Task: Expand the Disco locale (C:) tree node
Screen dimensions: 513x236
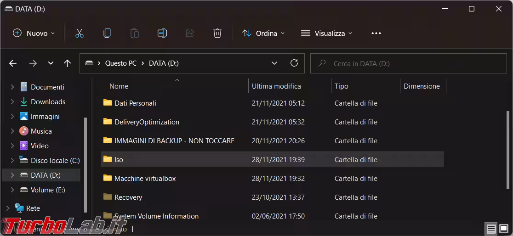Action: (12, 161)
